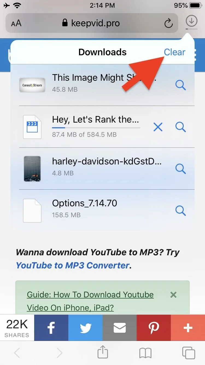Reveal 'This Image Might' download with magnifier
Screen dimensions: 205x365
pyautogui.click(x=180, y=85)
